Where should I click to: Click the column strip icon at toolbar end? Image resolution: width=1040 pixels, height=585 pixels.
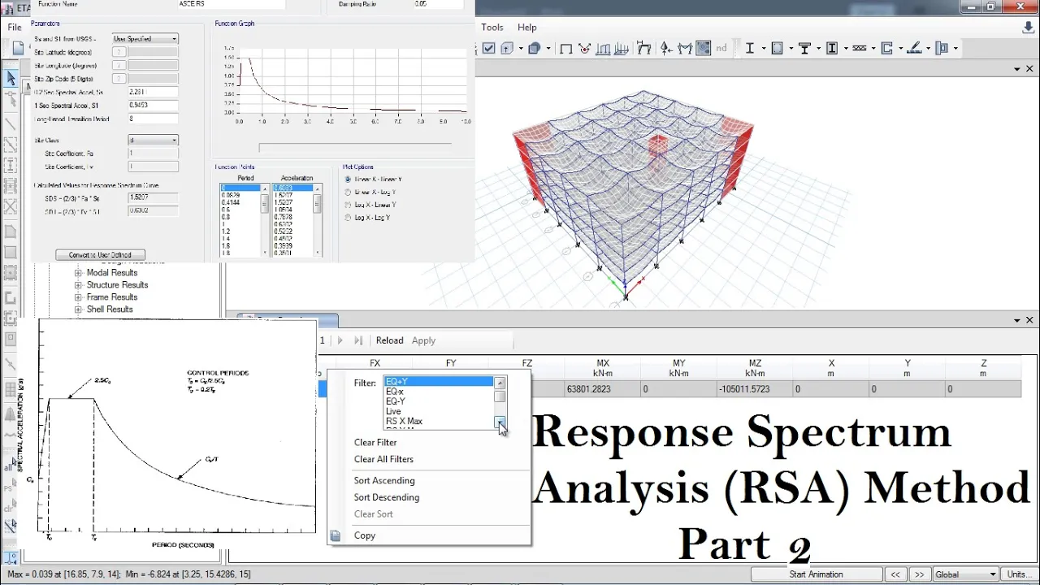(942, 48)
